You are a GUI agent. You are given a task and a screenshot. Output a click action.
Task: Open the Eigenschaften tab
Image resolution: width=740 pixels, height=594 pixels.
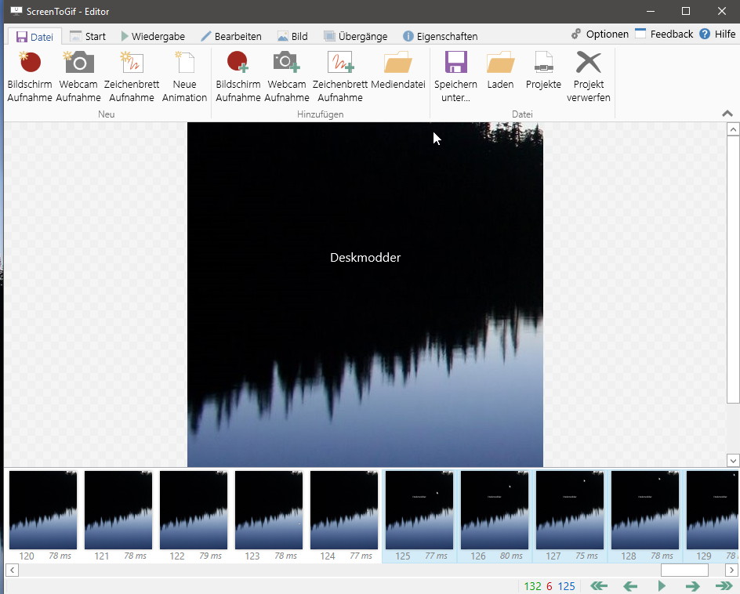pos(441,36)
